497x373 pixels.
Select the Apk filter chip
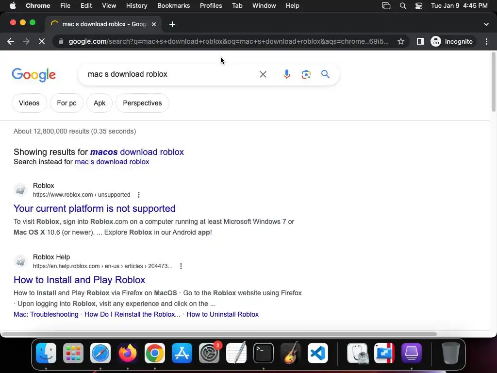[x=99, y=103]
